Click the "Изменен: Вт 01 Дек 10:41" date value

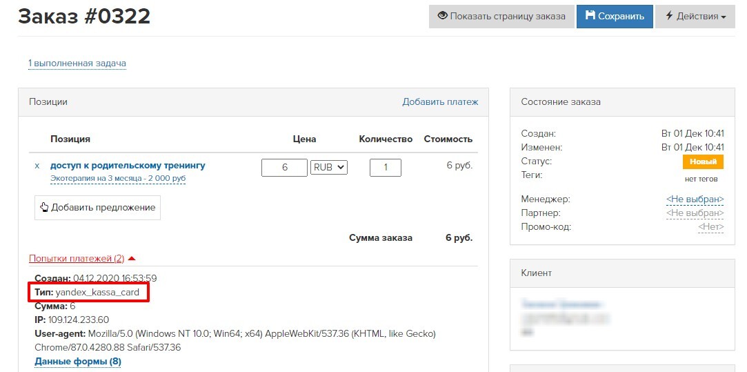pyautogui.click(x=693, y=148)
